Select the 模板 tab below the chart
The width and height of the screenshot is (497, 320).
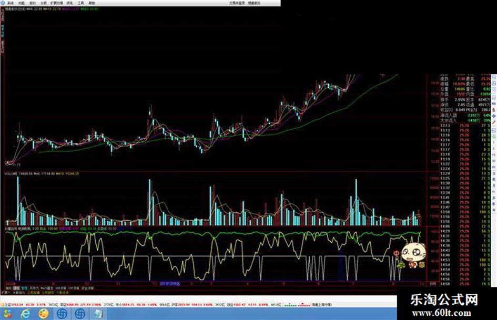coord(16,288)
